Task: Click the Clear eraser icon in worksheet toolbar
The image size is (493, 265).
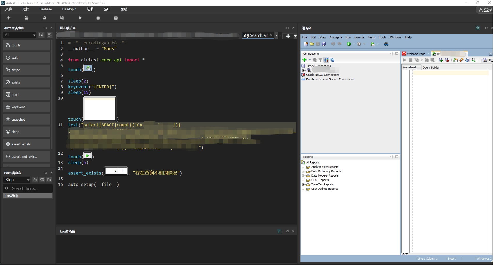Action: coord(461,60)
